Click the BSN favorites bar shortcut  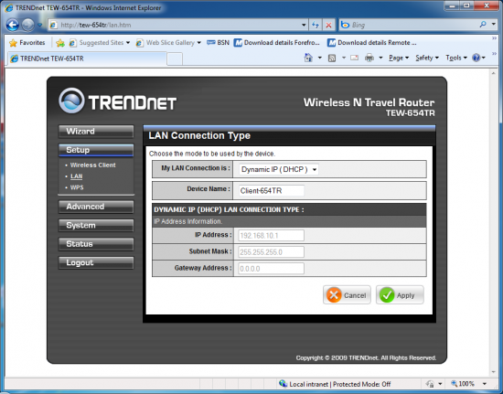[218, 43]
